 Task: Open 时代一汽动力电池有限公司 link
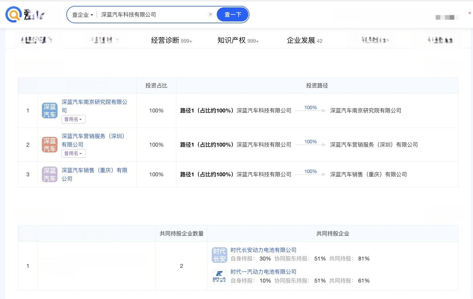(263, 272)
